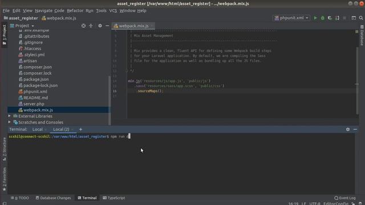The image size is (365, 205).
Task: Open the phpunit.xml run configuration dropdown
Action: [291, 18]
